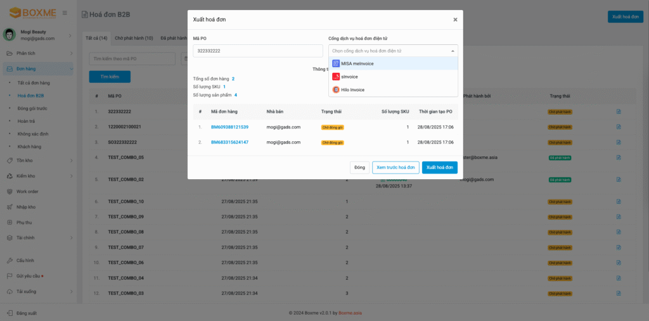Click the hamburger menu icon beside the logo
The height and width of the screenshot is (321, 649).
pos(65,13)
